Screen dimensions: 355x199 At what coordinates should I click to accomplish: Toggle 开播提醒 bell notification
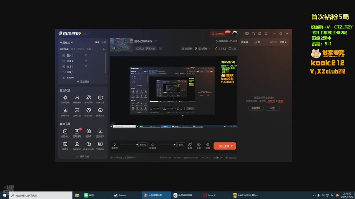[221, 42]
